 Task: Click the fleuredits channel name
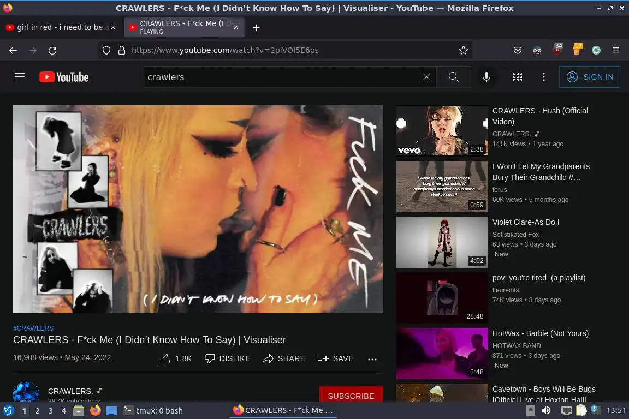pyautogui.click(x=506, y=290)
